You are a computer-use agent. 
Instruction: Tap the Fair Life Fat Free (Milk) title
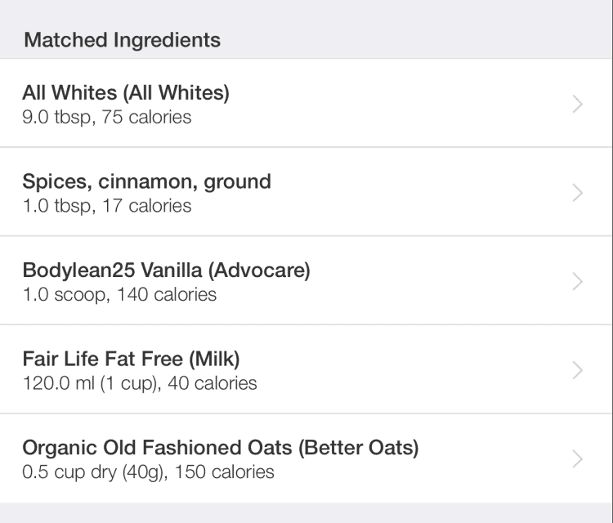click(131, 359)
